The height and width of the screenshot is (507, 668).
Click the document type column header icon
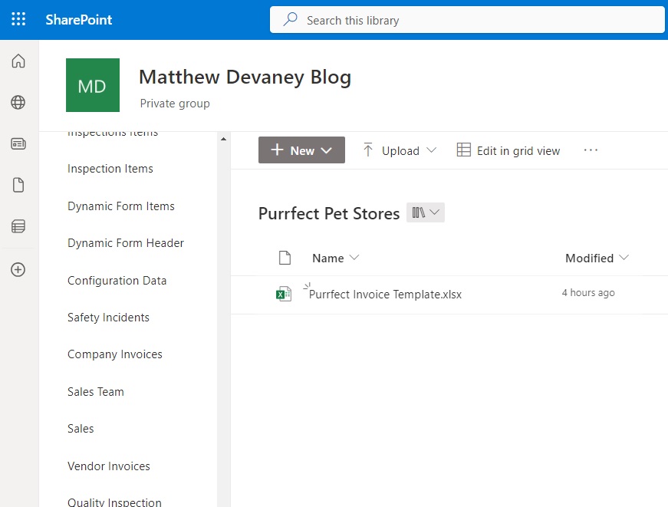(285, 258)
